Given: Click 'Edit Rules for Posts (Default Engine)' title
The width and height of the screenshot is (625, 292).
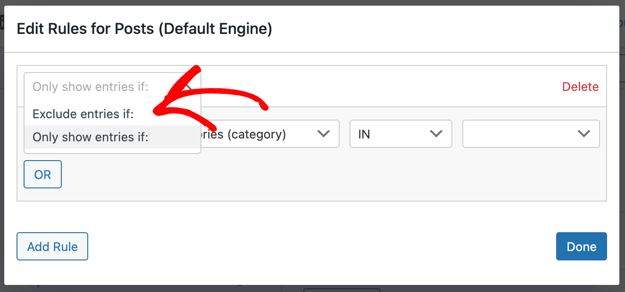Looking at the screenshot, I should [144, 29].
